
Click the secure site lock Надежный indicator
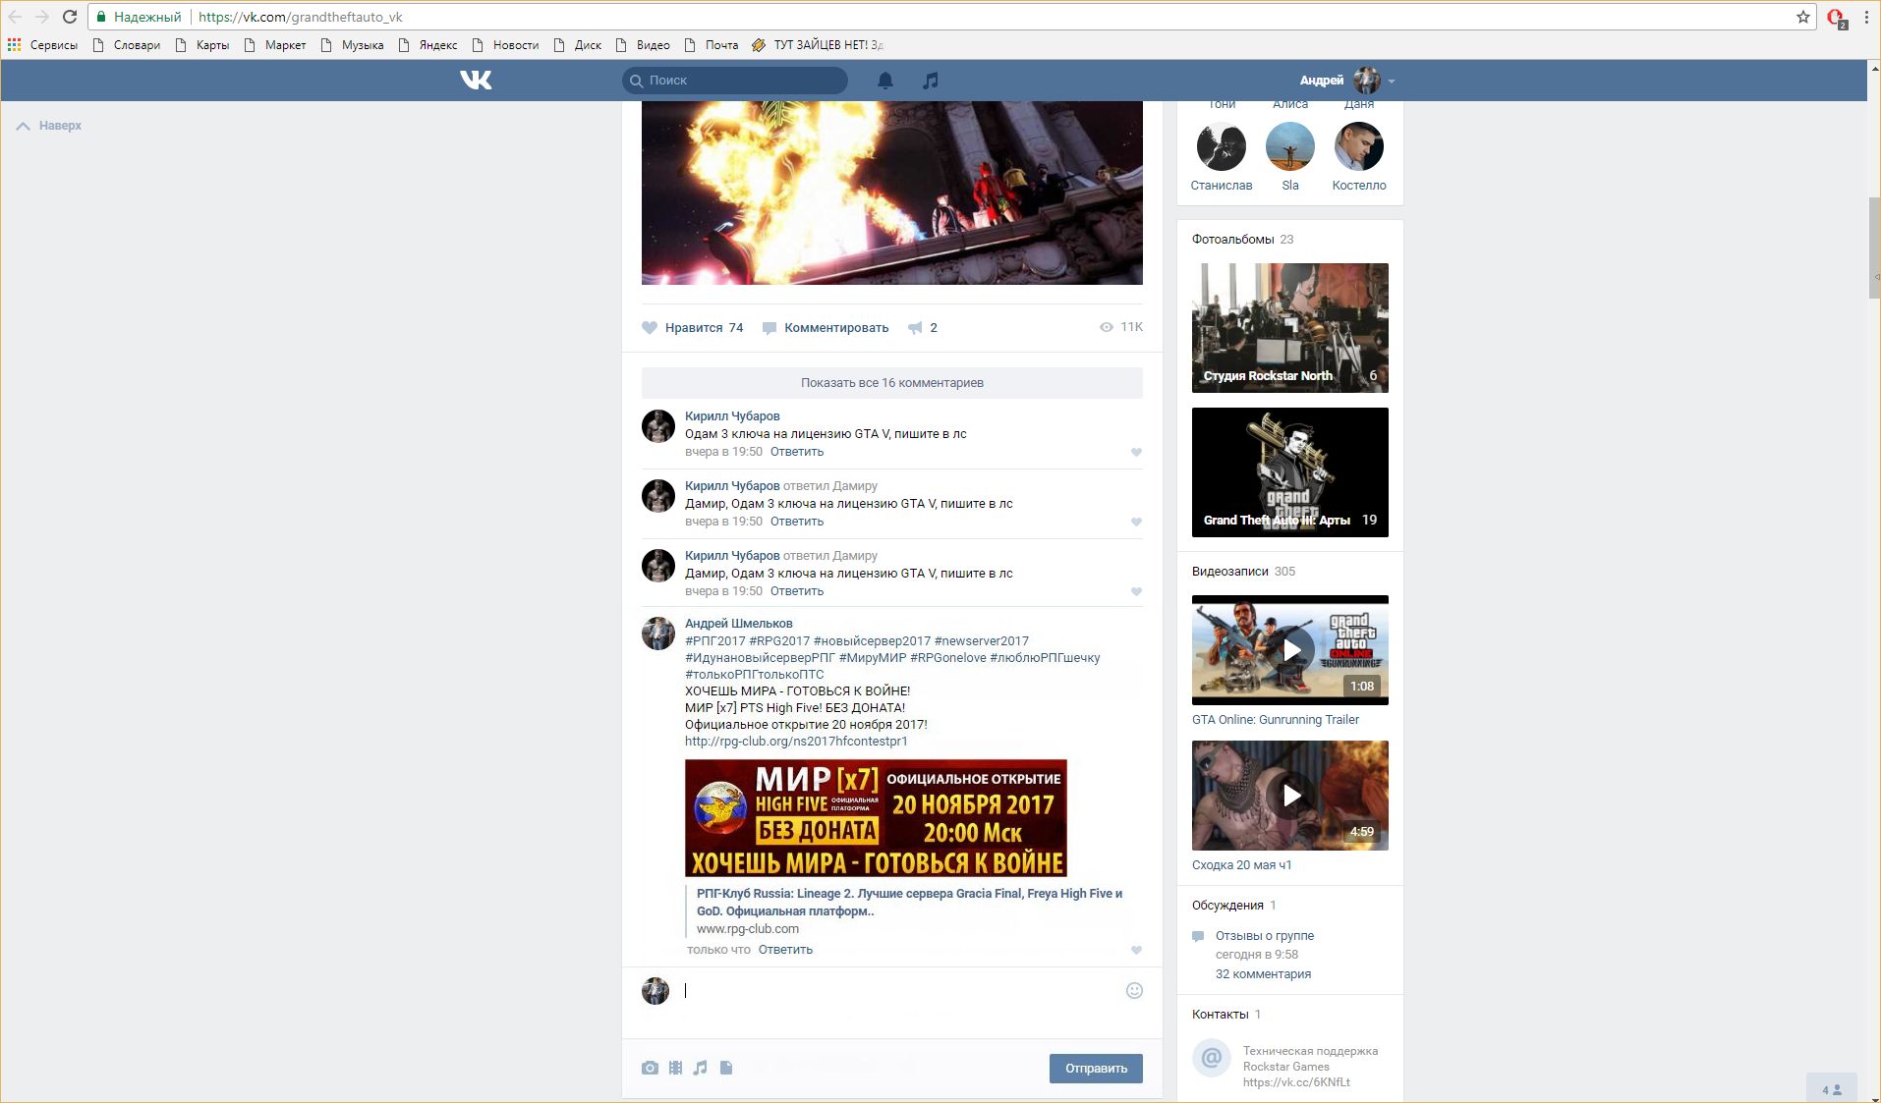[x=139, y=17]
